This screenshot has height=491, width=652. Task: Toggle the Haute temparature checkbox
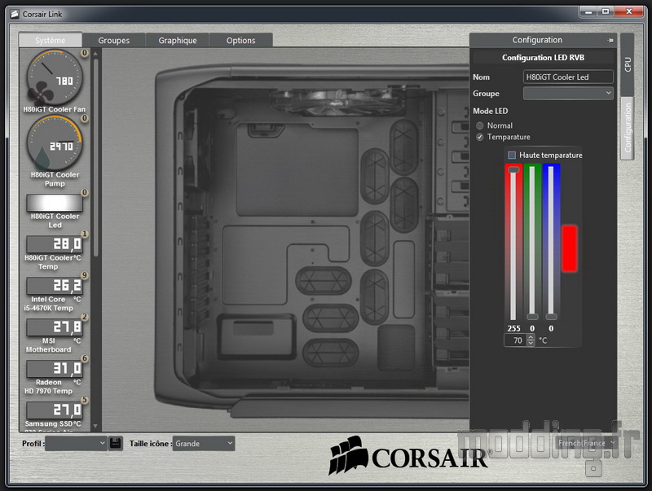[512, 155]
